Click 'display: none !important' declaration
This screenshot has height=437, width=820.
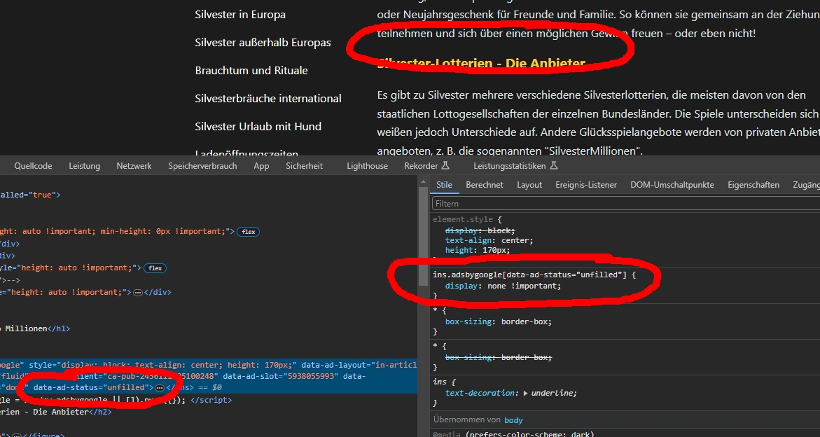click(503, 286)
